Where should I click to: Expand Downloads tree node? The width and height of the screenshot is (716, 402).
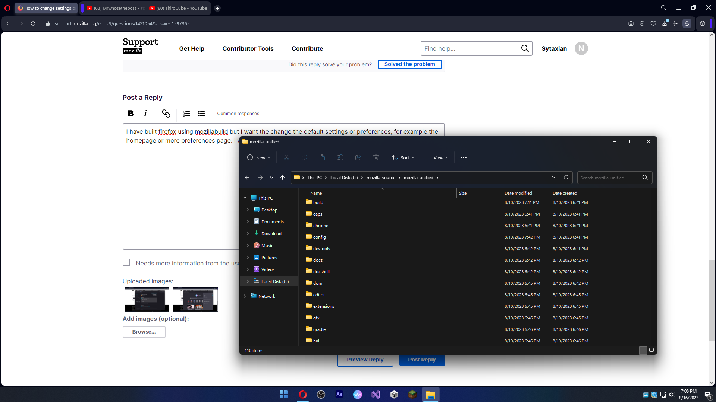(248, 233)
